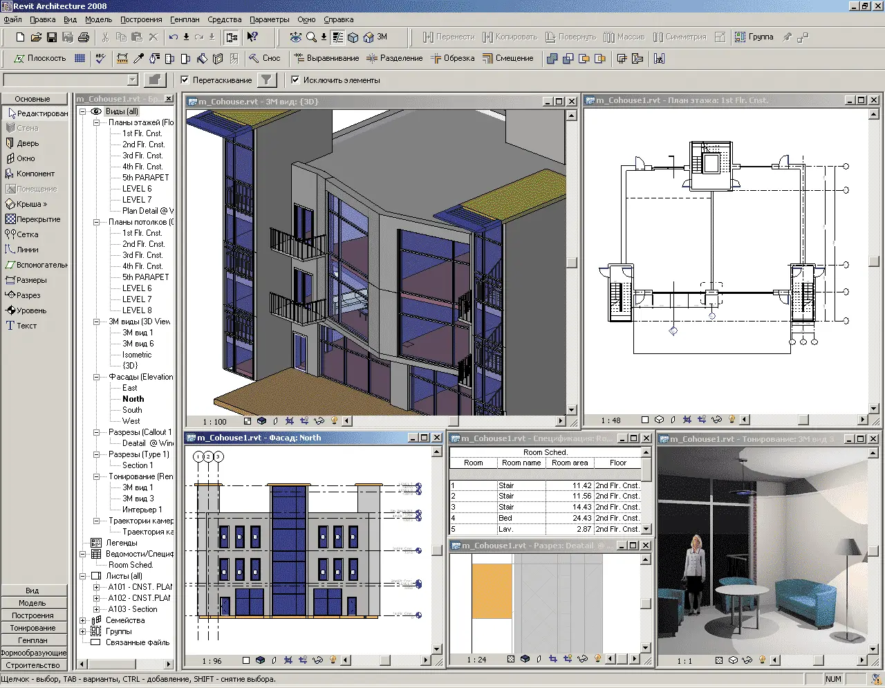885x688 pixels.
Task: Click the project browser horizontal scrollbar
Action: 125,664
